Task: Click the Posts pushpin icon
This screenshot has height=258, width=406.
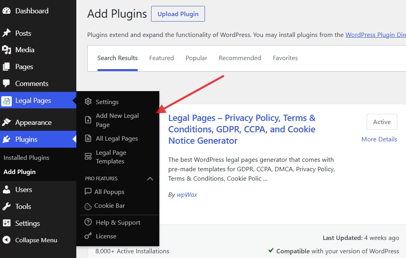Action: click(x=6, y=33)
